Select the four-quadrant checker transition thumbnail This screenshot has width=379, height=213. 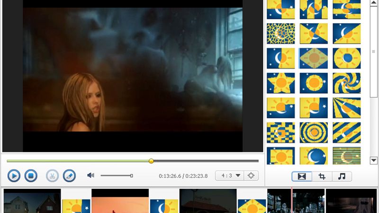(x=281, y=9)
